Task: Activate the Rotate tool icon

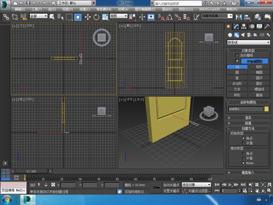Action: (x=96, y=17)
